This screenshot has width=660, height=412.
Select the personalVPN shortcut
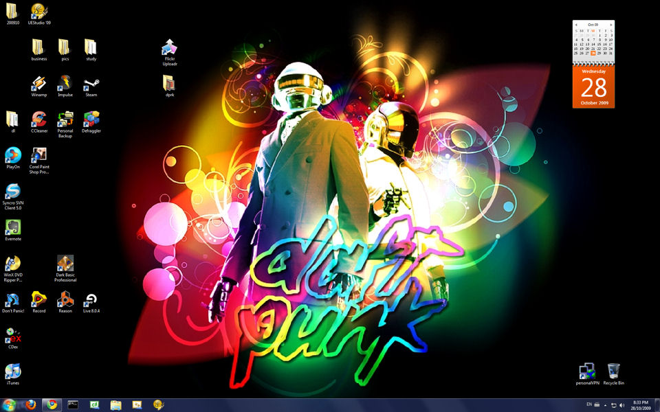[x=587, y=374]
